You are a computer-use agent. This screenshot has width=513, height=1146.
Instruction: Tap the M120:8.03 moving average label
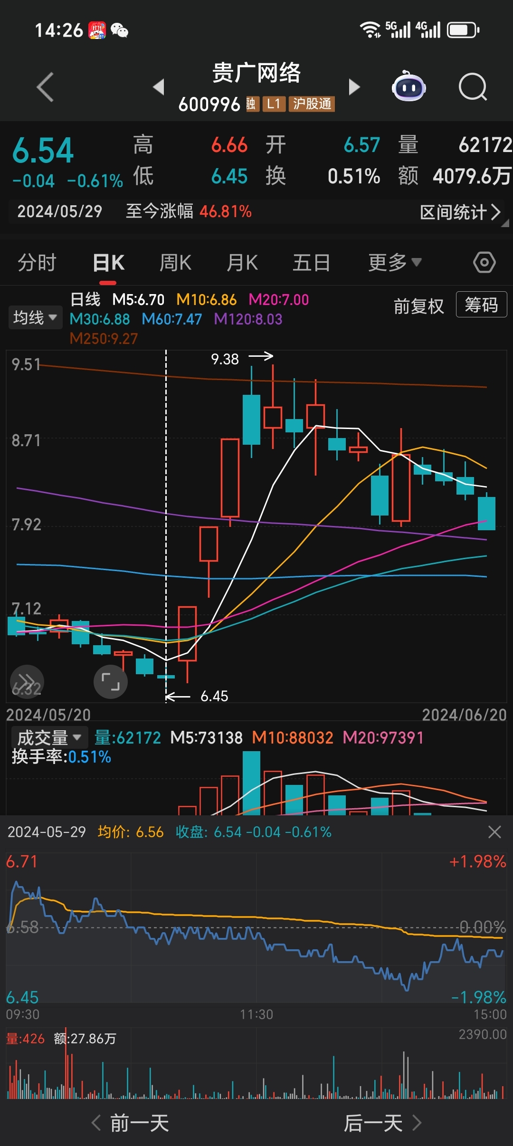coord(248,319)
